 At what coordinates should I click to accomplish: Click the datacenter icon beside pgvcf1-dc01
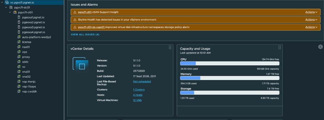pyautogui.click(x=11, y=7)
